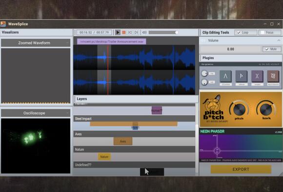Click the bark knob on pitch b*tch
Image resolution: width=283 pixels, height=192 pixels.
tap(266, 109)
